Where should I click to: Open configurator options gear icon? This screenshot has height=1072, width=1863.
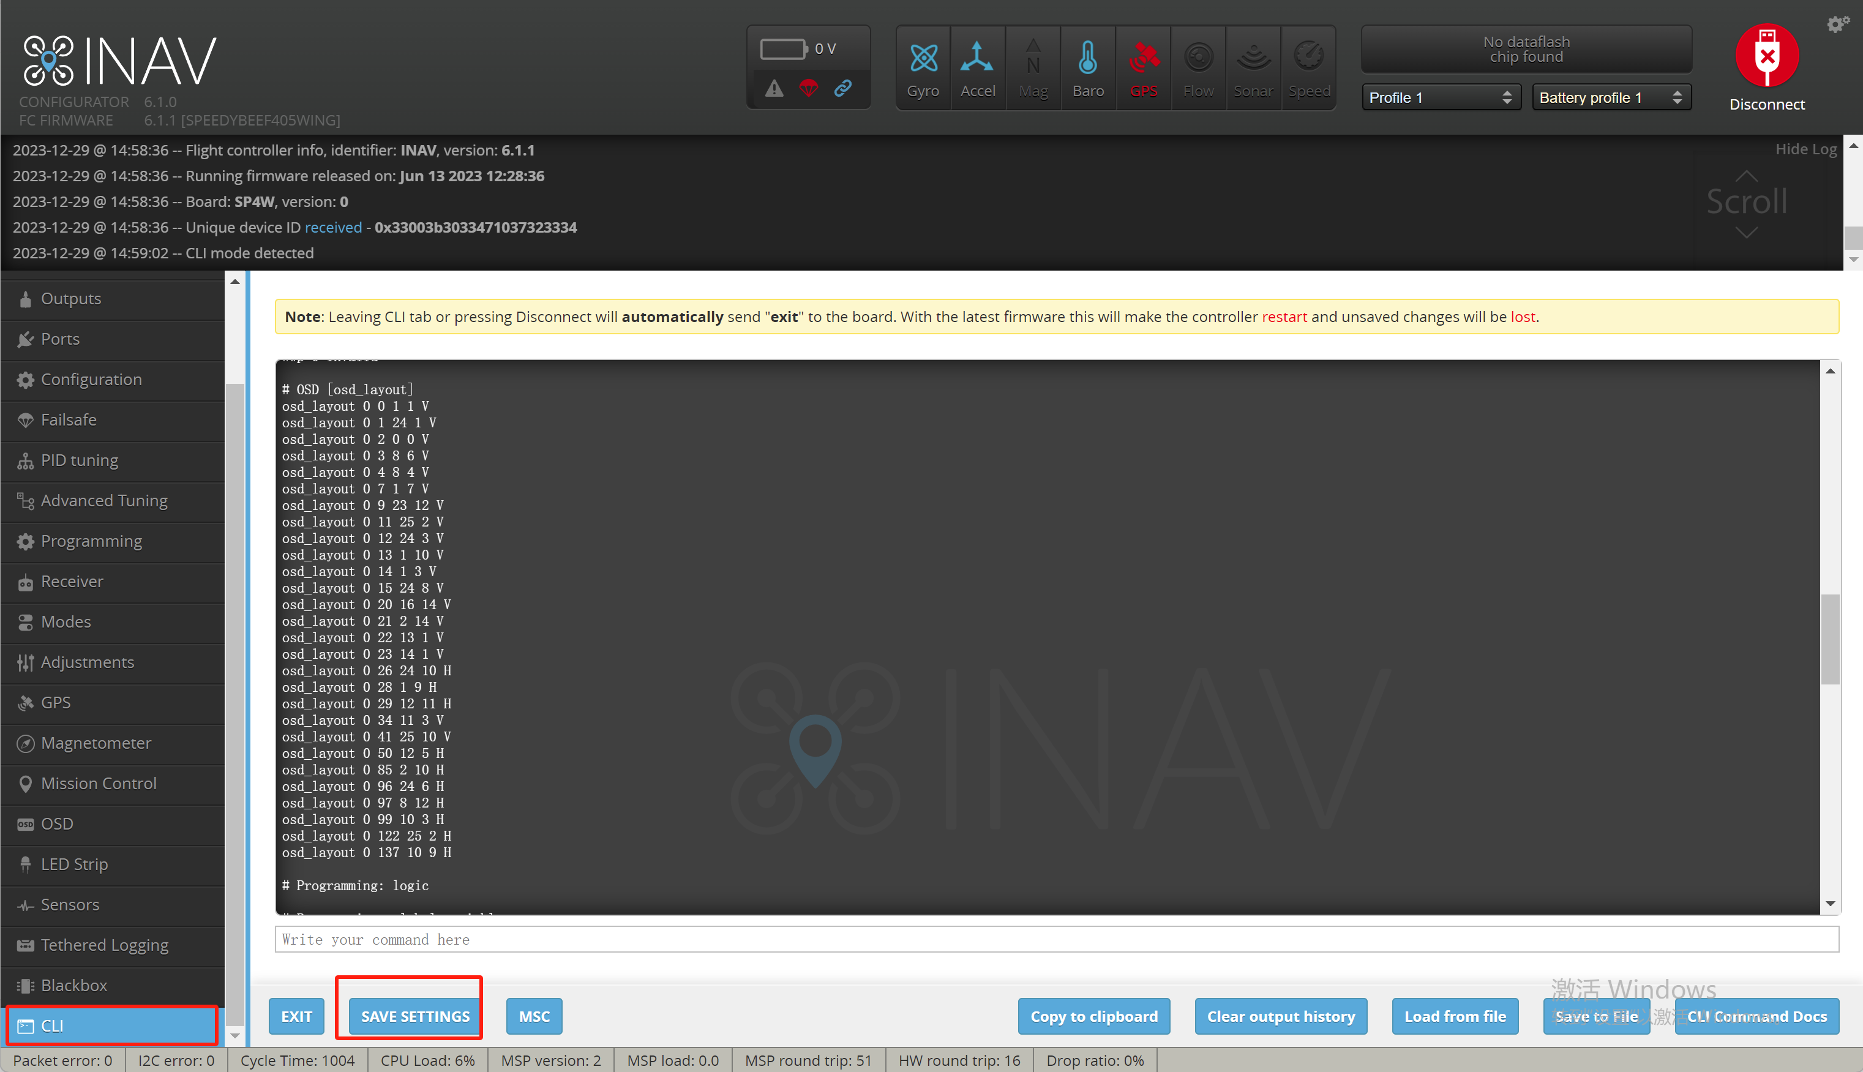1837,24
